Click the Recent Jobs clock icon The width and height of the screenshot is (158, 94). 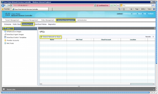(4, 89)
